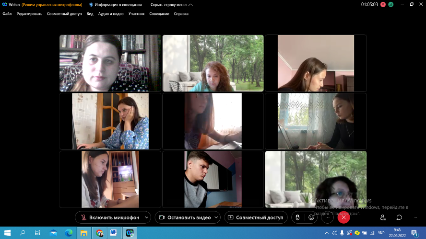Select video of curly-haired woman with park background

213,63
